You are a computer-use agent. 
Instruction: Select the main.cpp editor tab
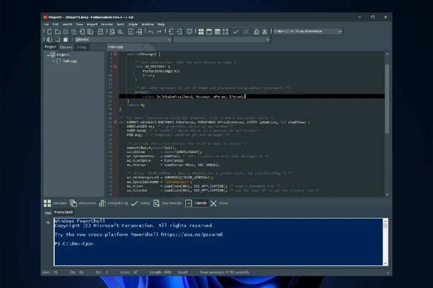pos(115,47)
